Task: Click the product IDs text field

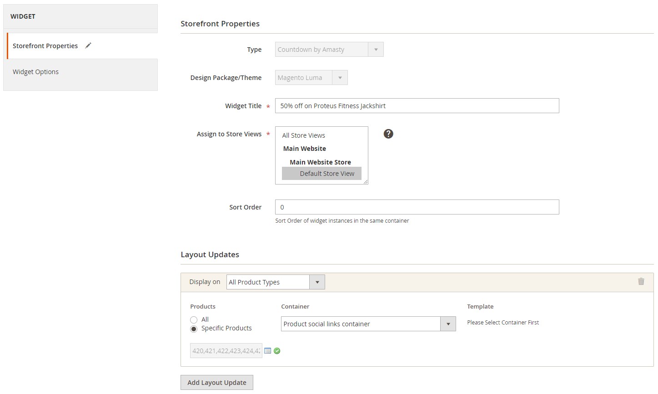Action: click(226, 351)
